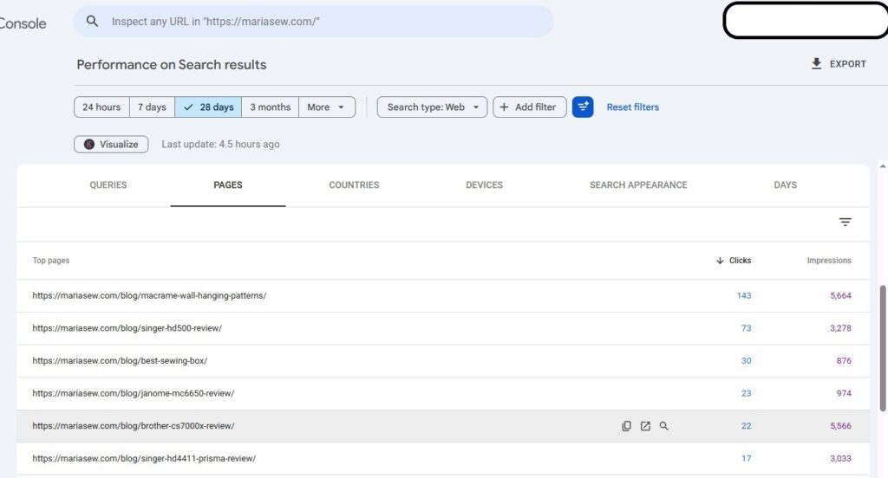Open table filter rows icon
The height and width of the screenshot is (478, 888).
coord(845,223)
